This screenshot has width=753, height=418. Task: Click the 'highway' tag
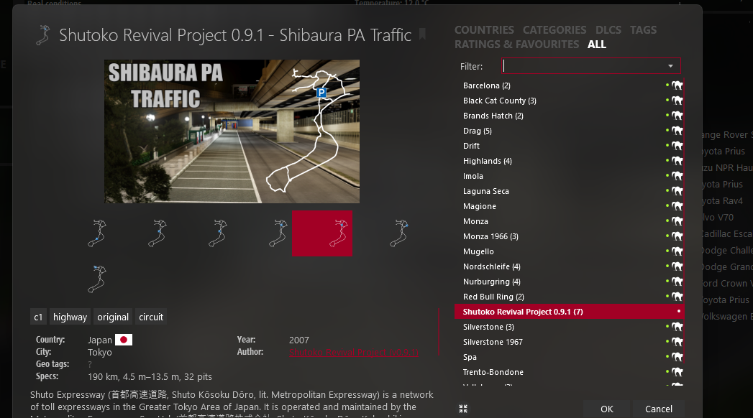tap(70, 317)
